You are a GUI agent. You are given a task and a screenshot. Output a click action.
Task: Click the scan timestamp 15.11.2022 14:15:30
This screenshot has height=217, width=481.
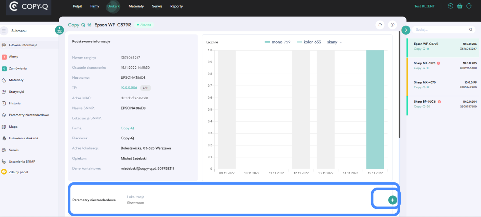[135, 68]
